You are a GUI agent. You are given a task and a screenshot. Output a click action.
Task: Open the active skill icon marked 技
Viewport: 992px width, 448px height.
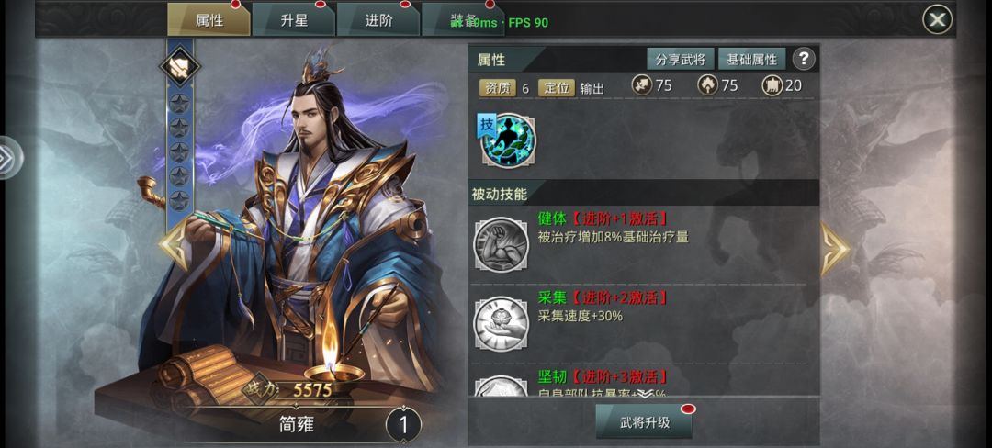tap(508, 140)
